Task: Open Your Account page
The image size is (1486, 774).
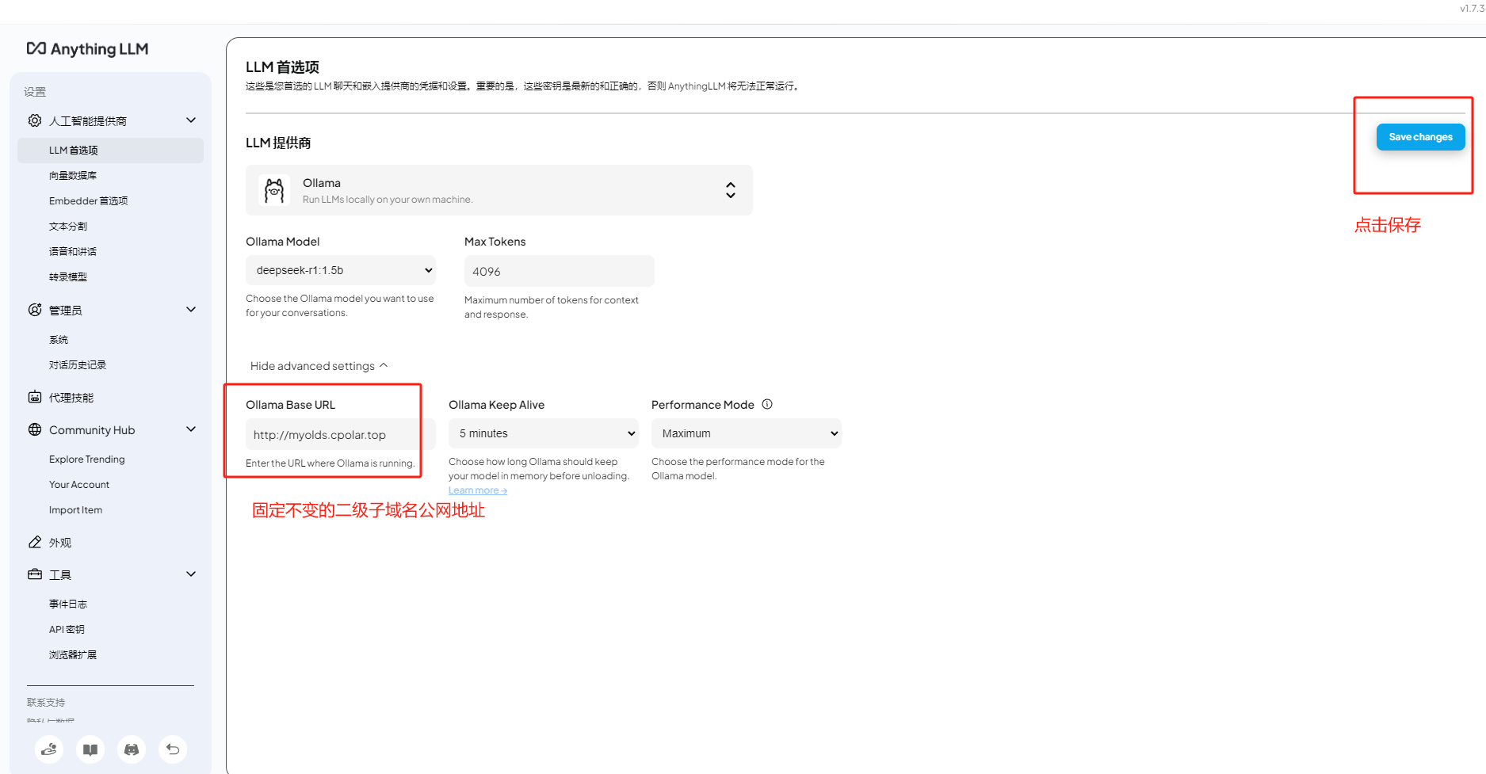Action: coord(79,485)
